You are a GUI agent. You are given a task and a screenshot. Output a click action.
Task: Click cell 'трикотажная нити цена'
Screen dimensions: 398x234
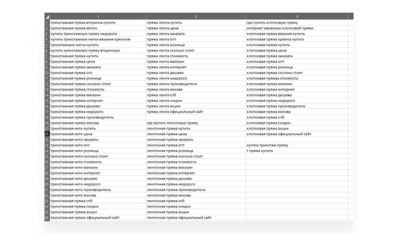[x=98, y=134]
